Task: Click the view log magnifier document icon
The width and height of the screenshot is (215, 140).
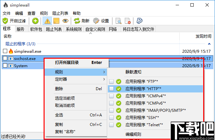Action: click(118, 21)
